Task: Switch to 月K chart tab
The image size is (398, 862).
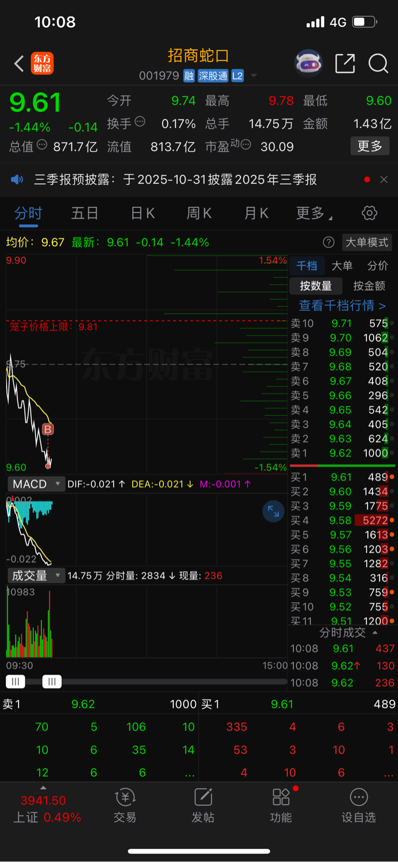Action: point(256,213)
